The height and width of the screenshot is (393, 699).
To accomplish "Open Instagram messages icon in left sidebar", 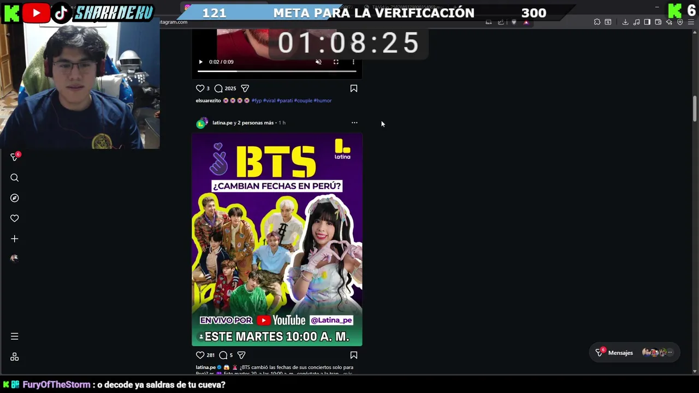I will coord(15,157).
